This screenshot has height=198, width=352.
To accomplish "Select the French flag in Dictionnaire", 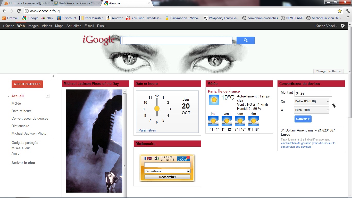I will (146, 158).
